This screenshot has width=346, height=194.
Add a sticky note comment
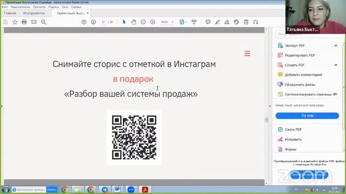tap(208, 22)
